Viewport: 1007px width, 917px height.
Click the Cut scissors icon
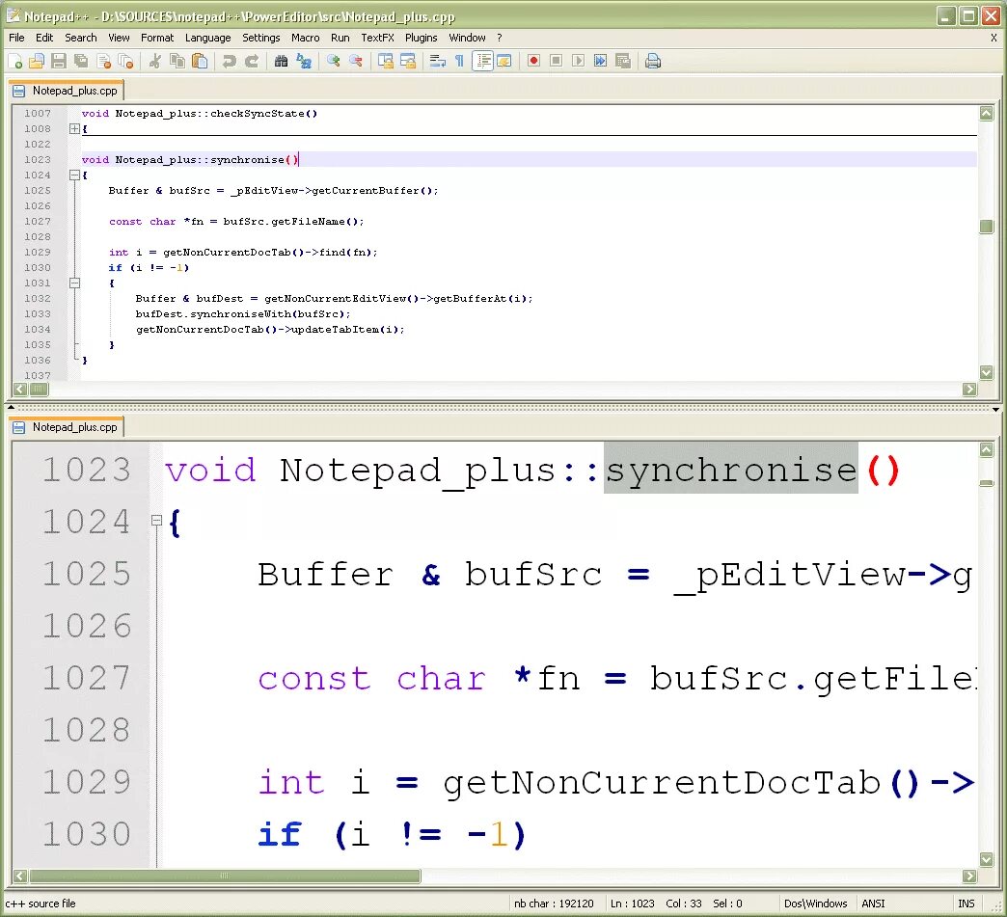(154, 61)
